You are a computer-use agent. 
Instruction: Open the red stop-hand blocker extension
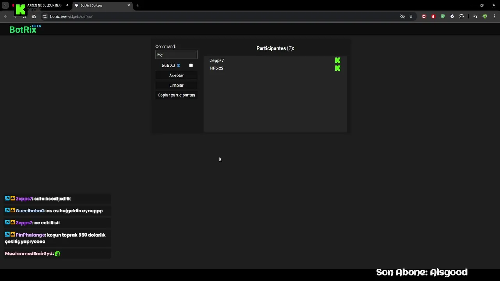tap(433, 16)
